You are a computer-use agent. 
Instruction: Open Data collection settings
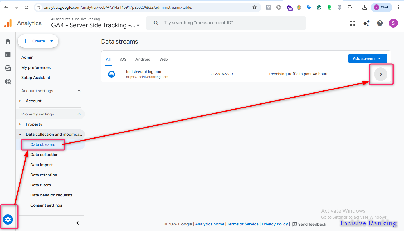coord(44,155)
